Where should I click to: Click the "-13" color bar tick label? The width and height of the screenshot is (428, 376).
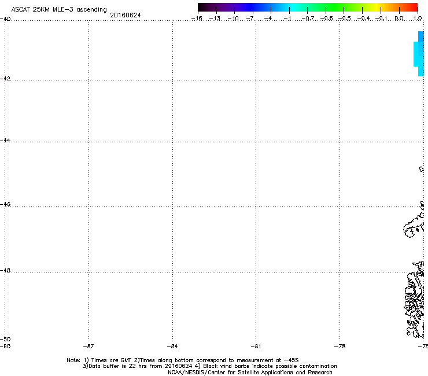pyautogui.click(x=215, y=19)
